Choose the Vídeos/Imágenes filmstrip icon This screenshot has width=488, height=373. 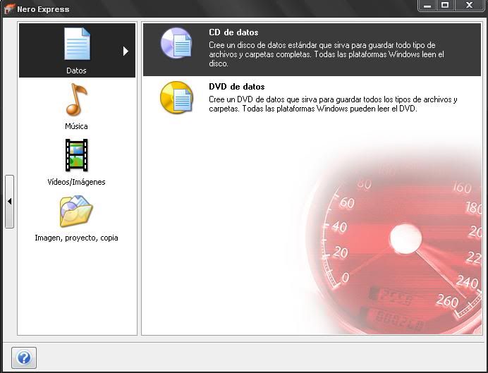click(x=77, y=155)
